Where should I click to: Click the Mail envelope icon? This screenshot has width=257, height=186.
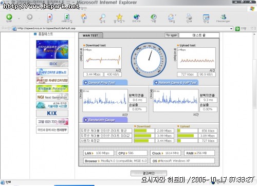171,17
